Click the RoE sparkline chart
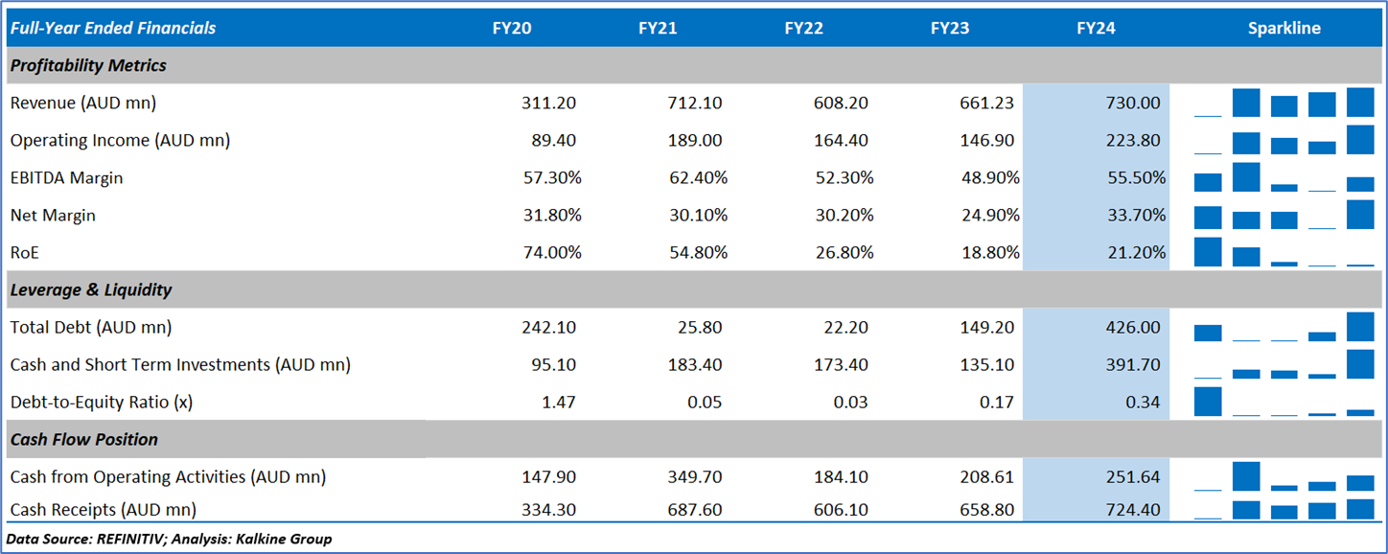Viewport: 1388px width, 554px height. [x=1284, y=252]
